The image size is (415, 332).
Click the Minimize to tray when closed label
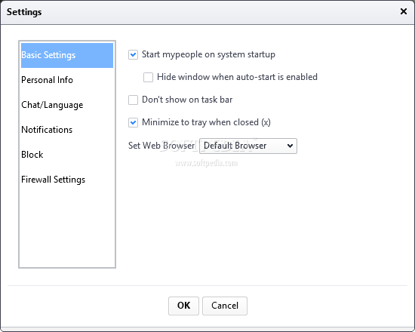click(x=206, y=122)
